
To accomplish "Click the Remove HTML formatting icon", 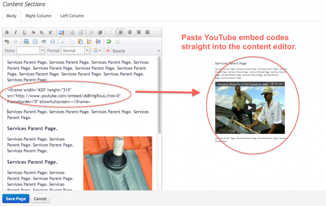I will 61,32.
